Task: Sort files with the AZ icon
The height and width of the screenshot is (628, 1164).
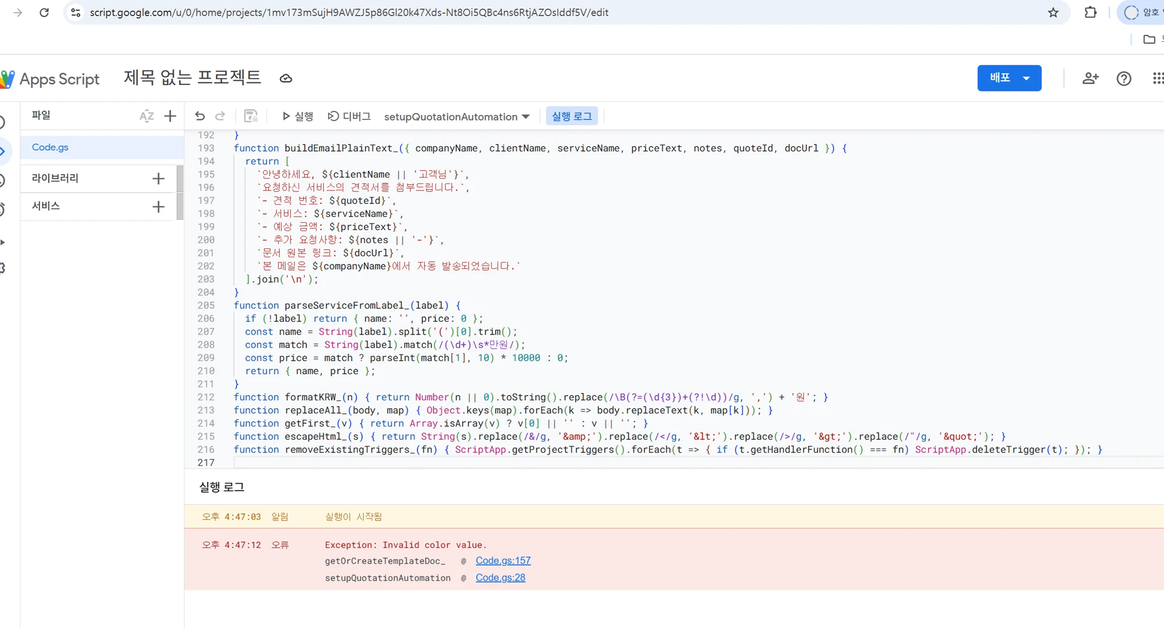Action: pos(146,116)
